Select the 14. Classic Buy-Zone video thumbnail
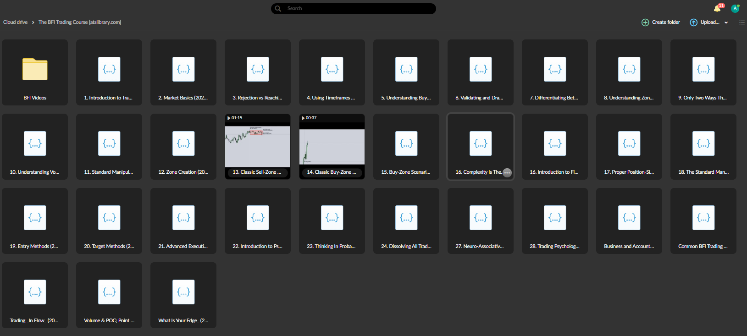Image resolution: width=747 pixels, height=336 pixels. tap(332, 146)
